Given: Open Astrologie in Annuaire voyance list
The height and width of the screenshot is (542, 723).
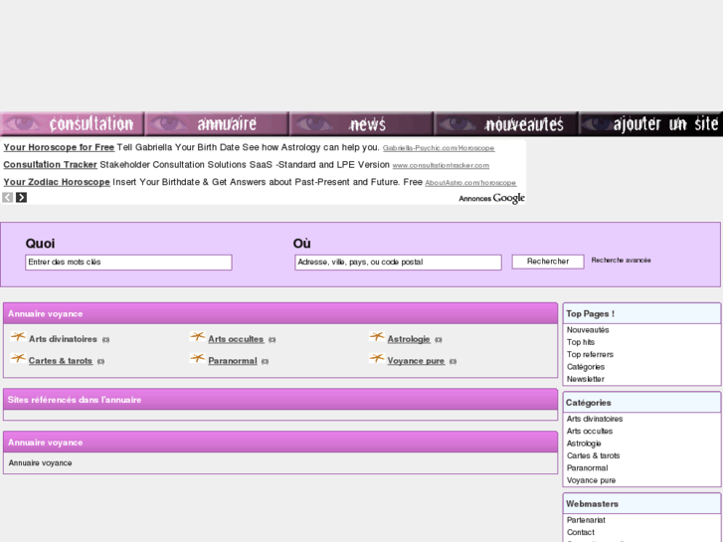Looking at the screenshot, I should pyautogui.click(x=409, y=339).
